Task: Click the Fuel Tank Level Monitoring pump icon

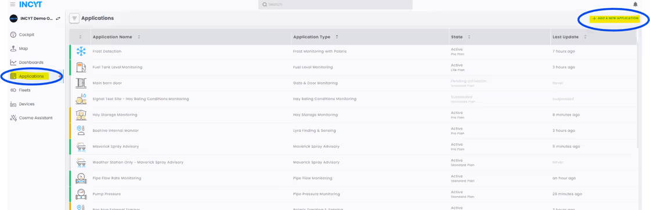Action: [x=81, y=67]
